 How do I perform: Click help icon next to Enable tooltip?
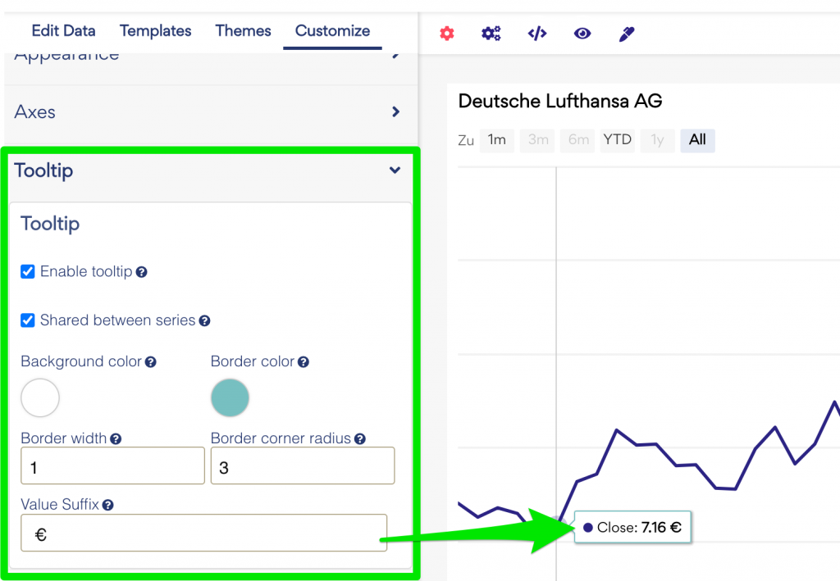point(141,272)
